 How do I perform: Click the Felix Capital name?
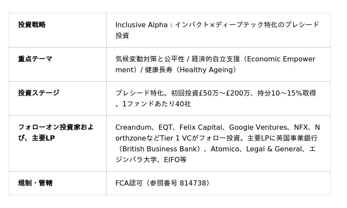pos(200,128)
